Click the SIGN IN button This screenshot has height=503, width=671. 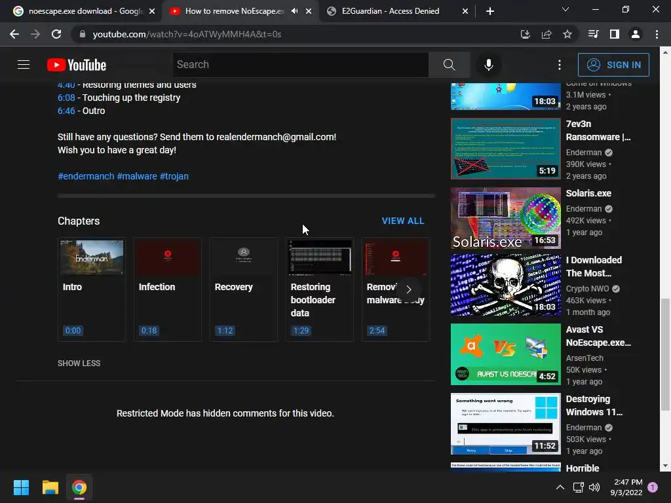tap(613, 65)
